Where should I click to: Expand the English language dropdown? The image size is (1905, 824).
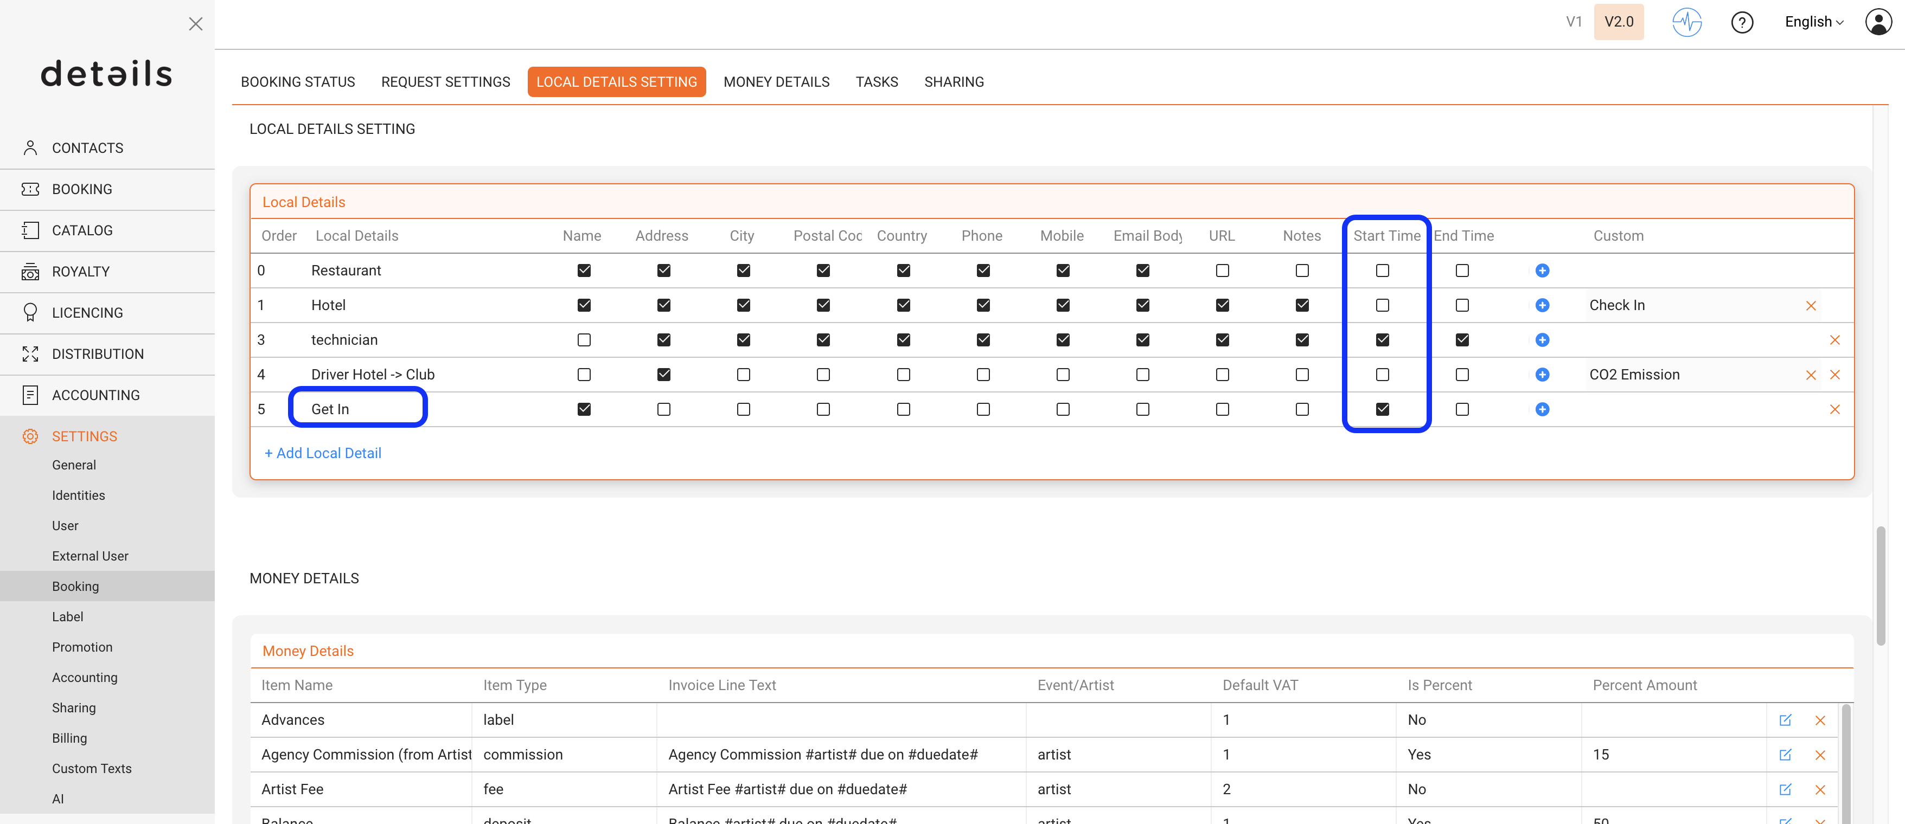[1813, 22]
